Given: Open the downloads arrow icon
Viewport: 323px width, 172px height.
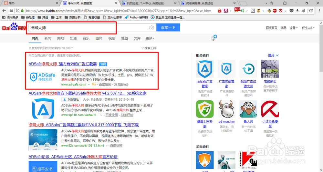Looking at the screenshot, I should tap(297, 11).
